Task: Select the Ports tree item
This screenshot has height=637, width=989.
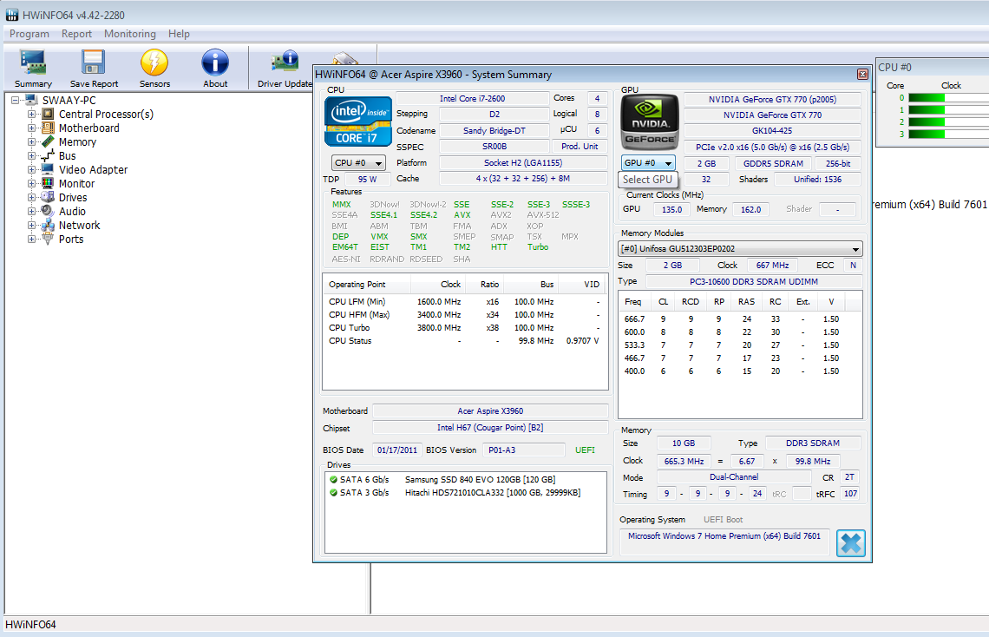Action: point(71,239)
